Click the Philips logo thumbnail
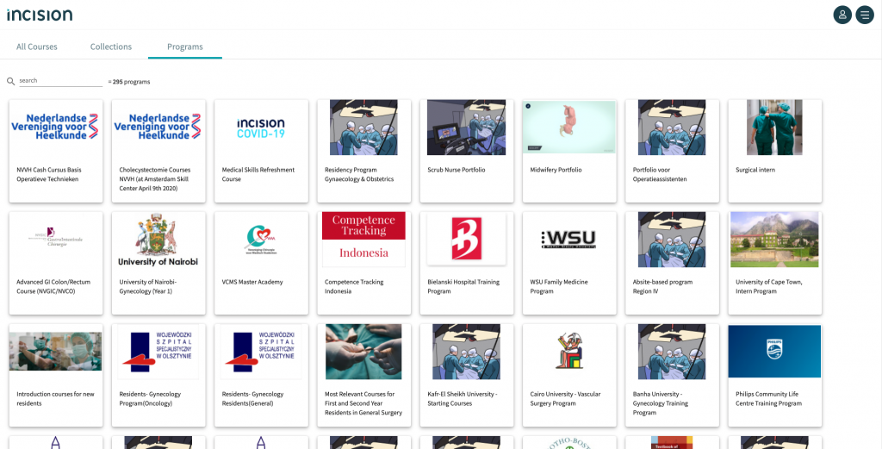Viewport: 882px width, 449px height. [x=774, y=351]
